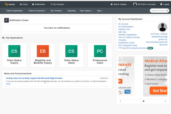
Task: Open the Professional Claim PC tile icon
Action: [100, 51]
